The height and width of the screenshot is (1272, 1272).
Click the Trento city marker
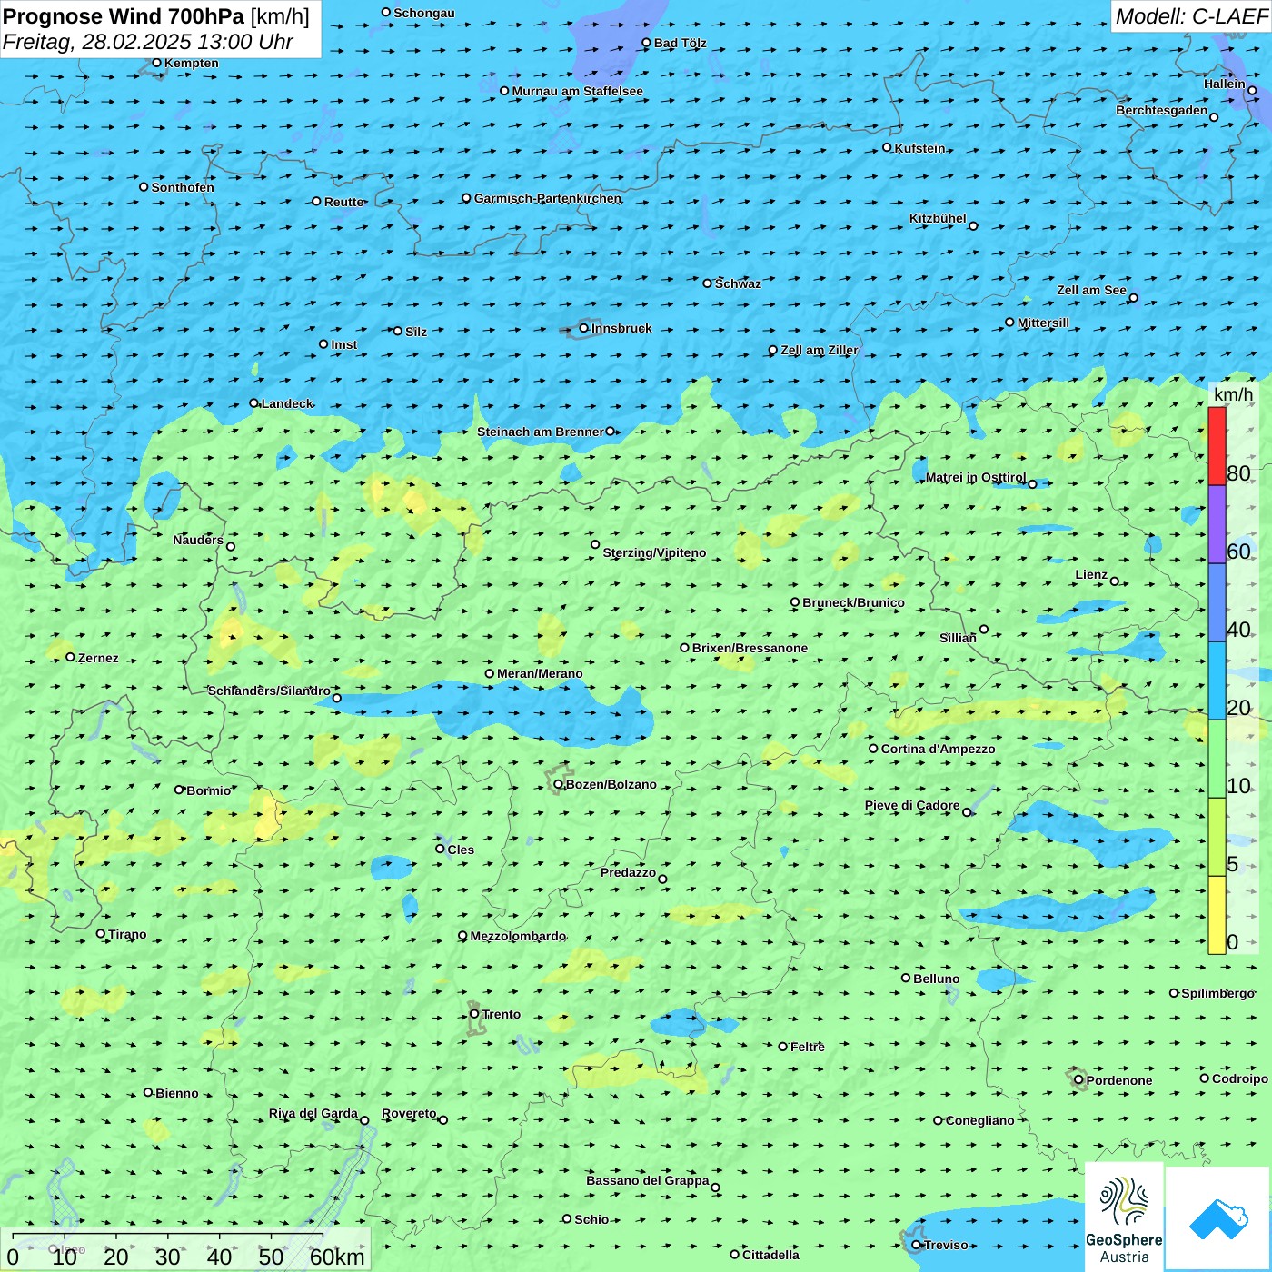[474, 1014]
